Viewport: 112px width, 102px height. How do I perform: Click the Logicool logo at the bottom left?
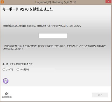7,95
